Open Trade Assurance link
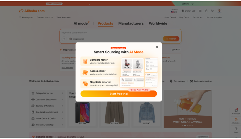This screenshot has width=241, height=139. [63, 17]
